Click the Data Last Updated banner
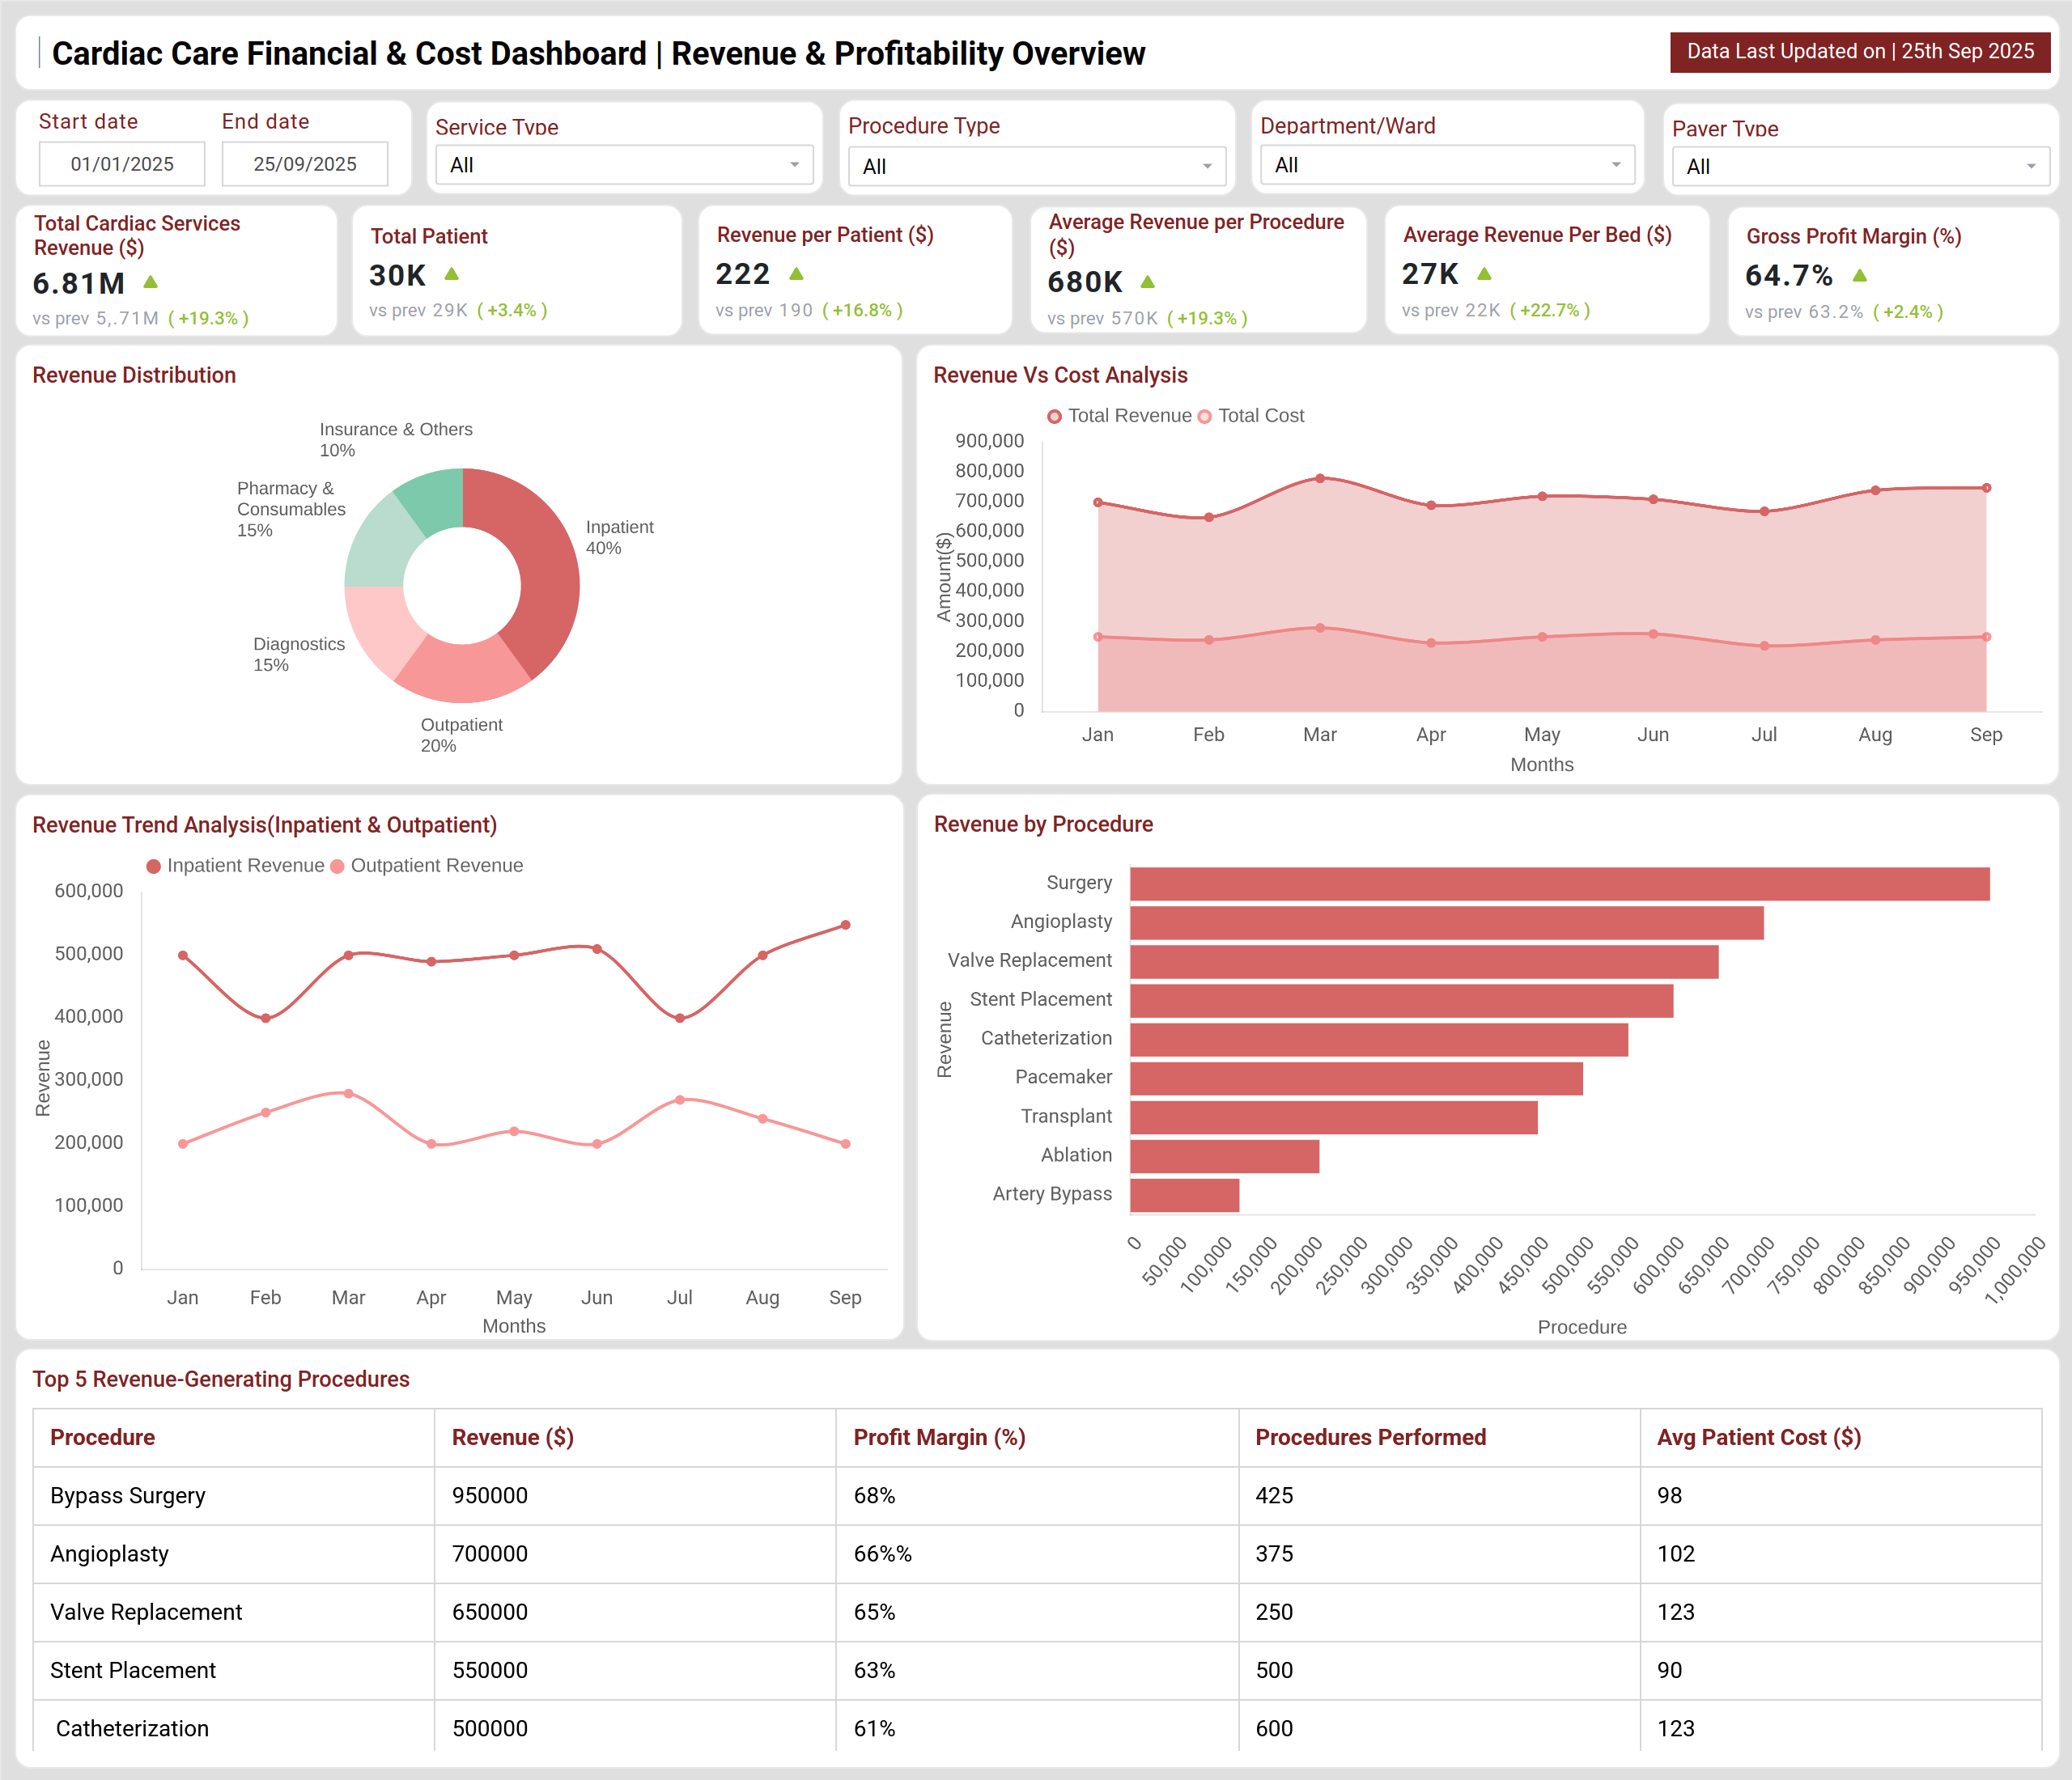 tap(1860, 51)
